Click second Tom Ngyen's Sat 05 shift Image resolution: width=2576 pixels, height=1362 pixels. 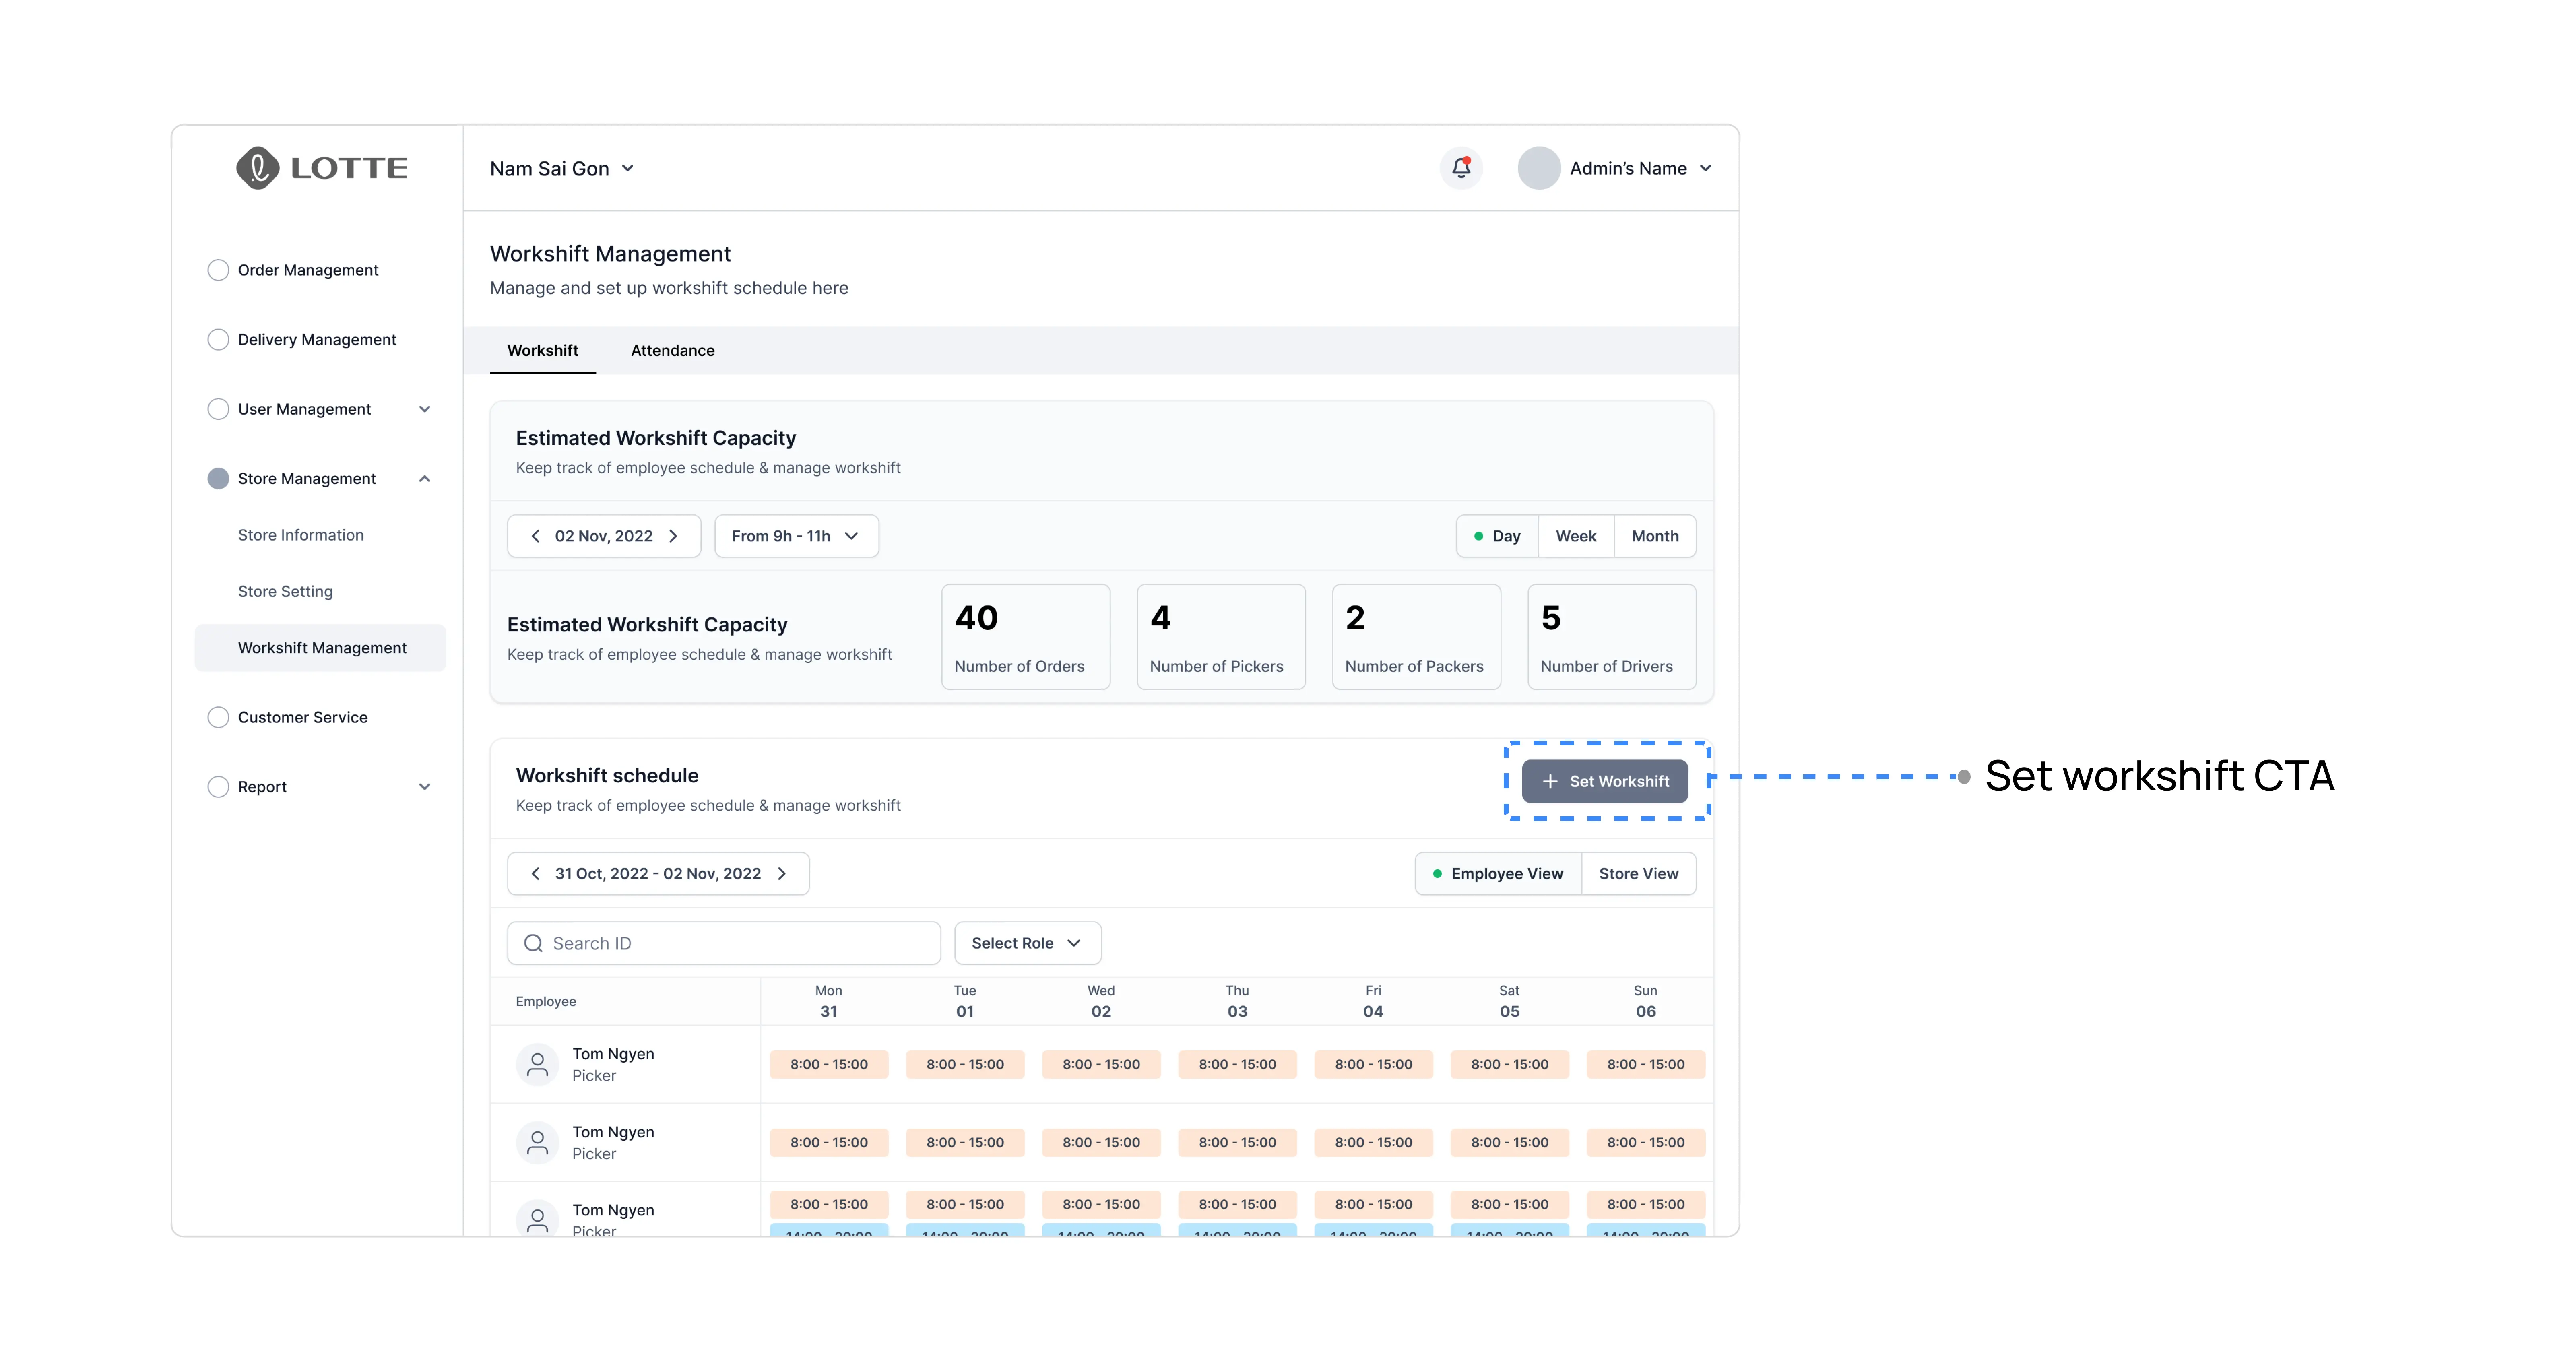click(1510, 1143)
